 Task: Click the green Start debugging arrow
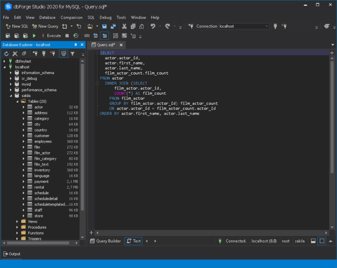click(x=34, y=36)
